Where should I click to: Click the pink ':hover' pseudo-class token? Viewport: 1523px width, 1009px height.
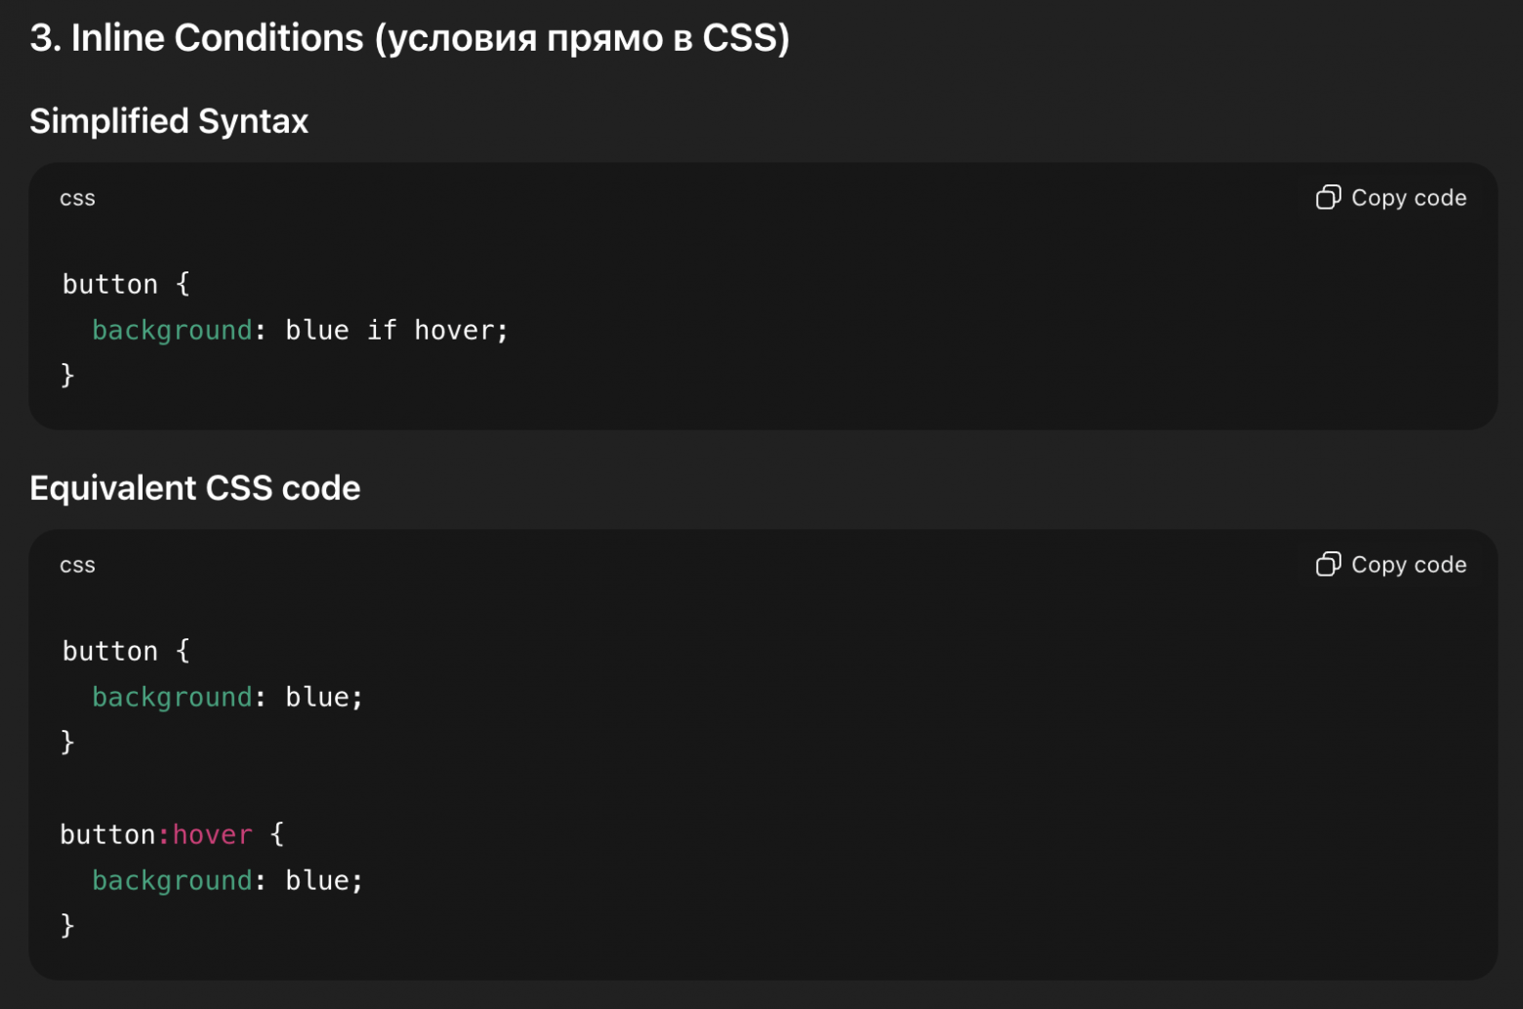tap(207, 834)
